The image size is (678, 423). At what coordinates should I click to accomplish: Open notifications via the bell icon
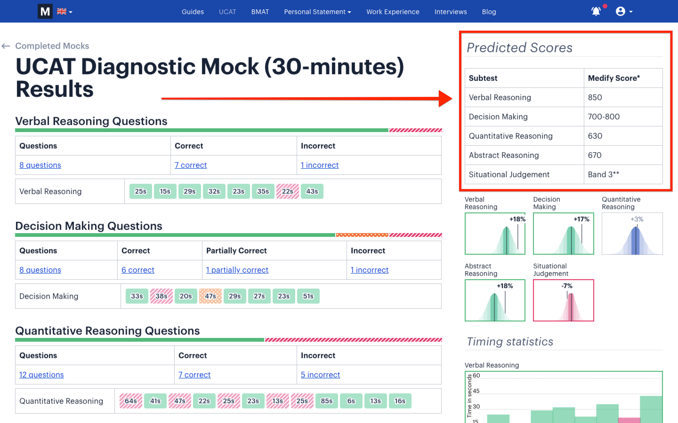596,11
